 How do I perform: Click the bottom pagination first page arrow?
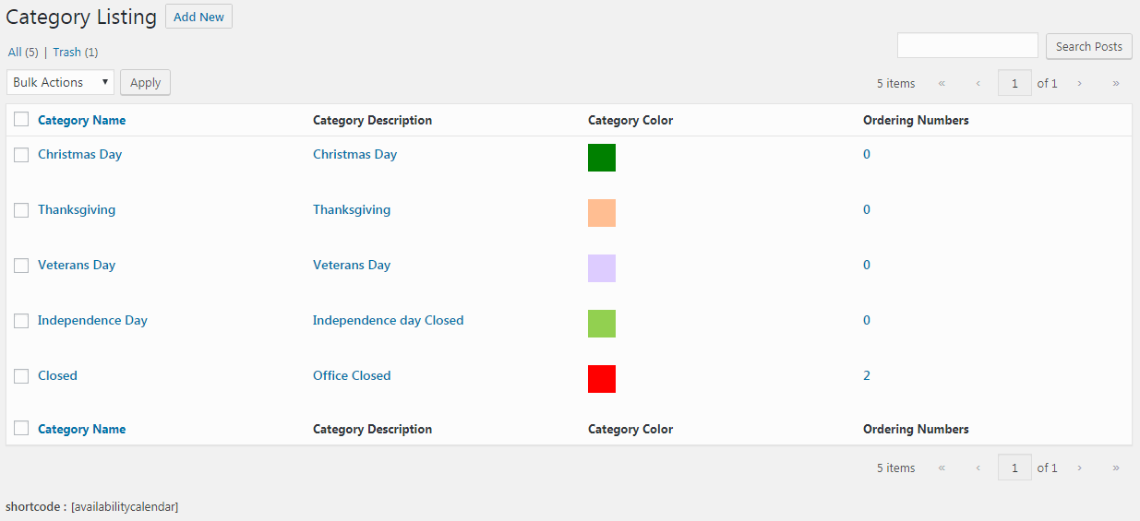point(942,468)
